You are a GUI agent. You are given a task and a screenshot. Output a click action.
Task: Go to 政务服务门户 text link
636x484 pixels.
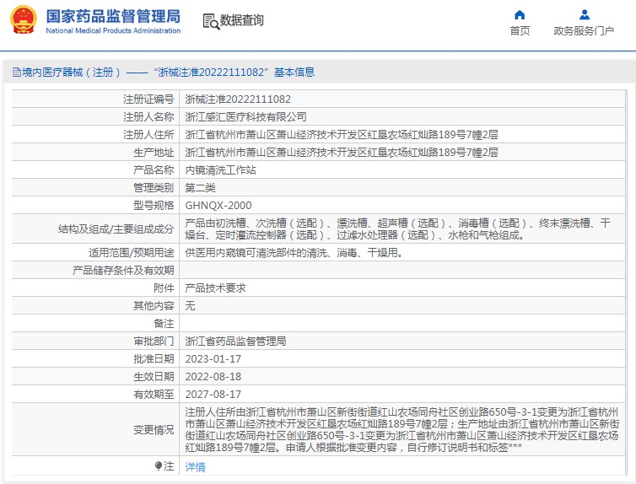click(x=584, y=31)
